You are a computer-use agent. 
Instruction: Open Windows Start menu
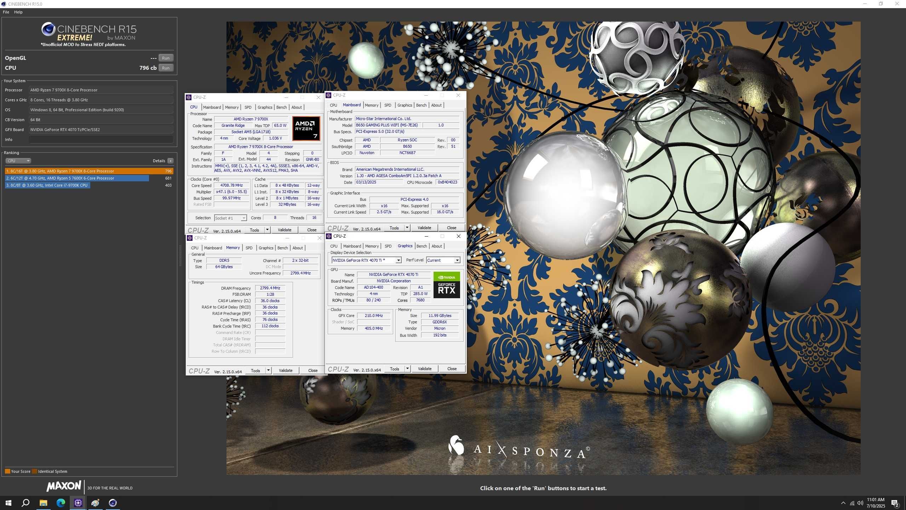click(x=8, y=503)
